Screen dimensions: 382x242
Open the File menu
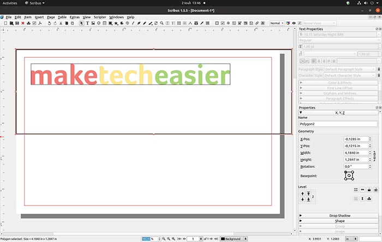click(x=9, y=17)
